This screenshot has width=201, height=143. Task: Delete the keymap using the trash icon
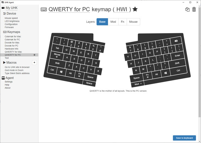point(194,9)
